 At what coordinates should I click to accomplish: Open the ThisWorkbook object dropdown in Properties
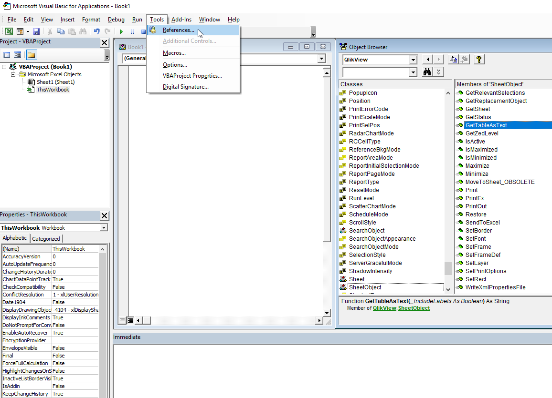(104, 228)
